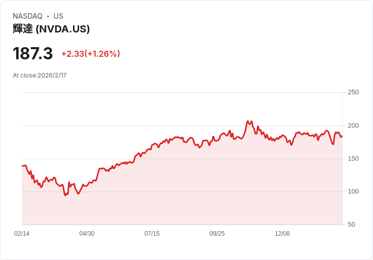Click the line's starting point at 02/14

click(x=22, y=166)
